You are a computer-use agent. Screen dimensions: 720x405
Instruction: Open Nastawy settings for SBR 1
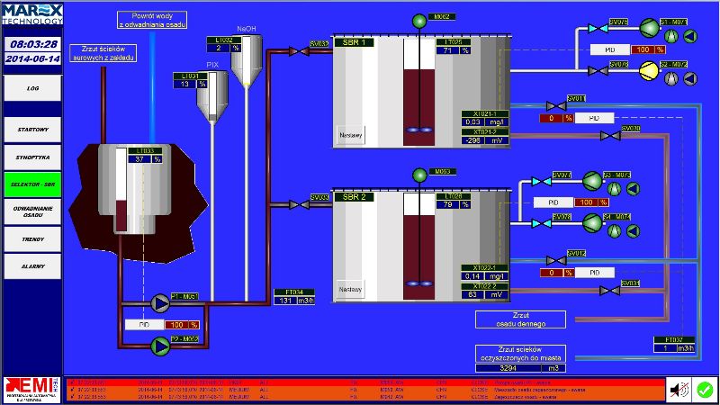point(351,136)
